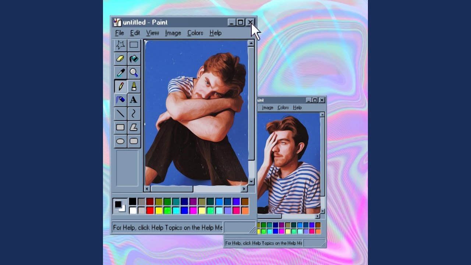Image resolution: width=471 pixels, height=265 pixels.
Task: Click smaller window vertical scrollbar down arrow
Action: [322, 211]
